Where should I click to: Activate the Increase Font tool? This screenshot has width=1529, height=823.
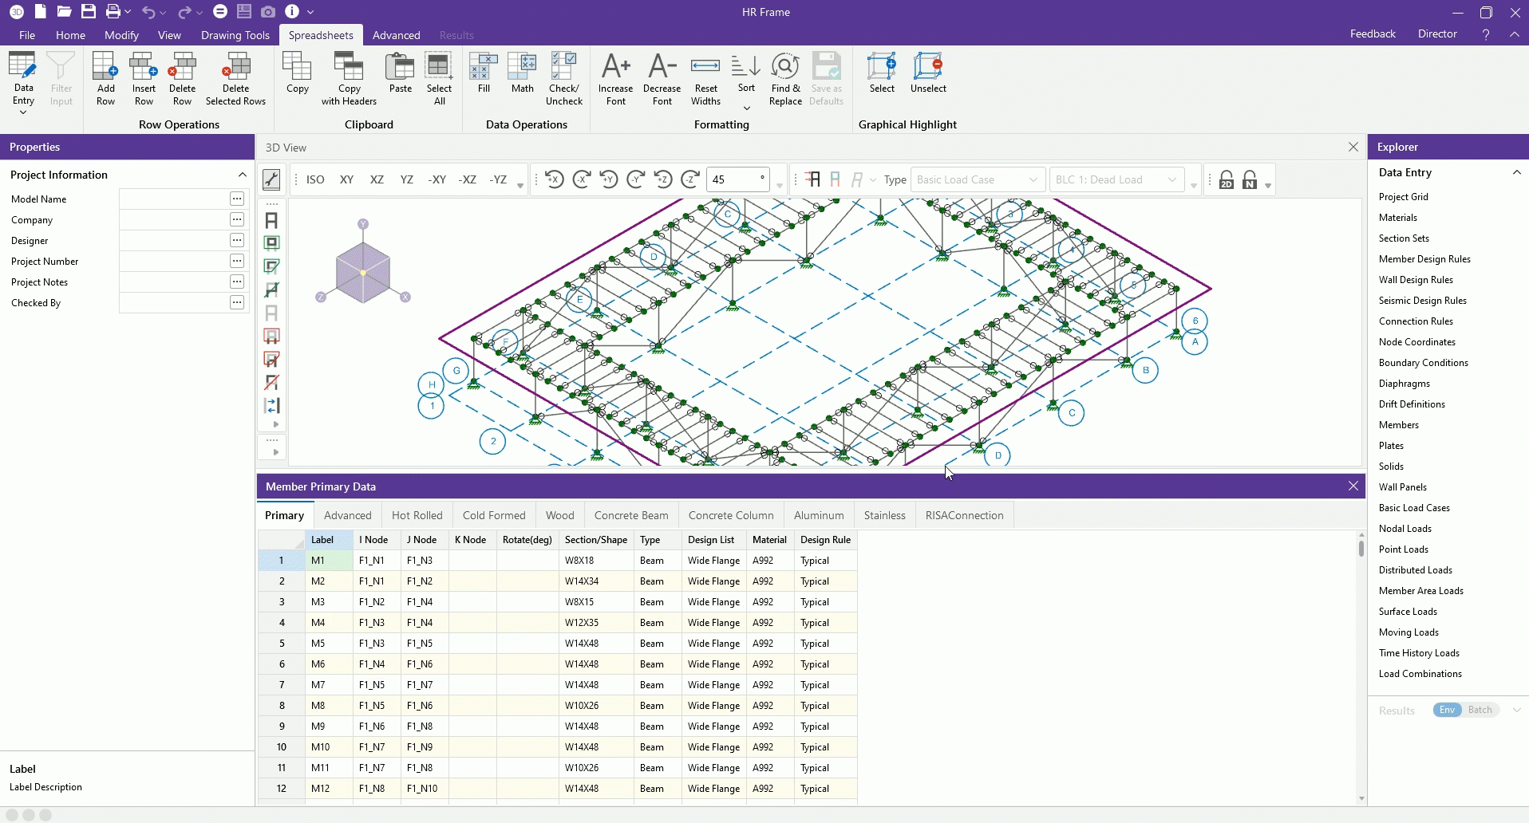tap(614, 76)
